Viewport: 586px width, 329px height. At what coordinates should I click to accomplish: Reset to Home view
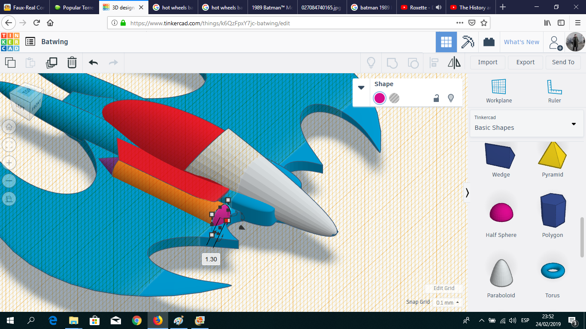pyautogui.click(x=9, y=127)
